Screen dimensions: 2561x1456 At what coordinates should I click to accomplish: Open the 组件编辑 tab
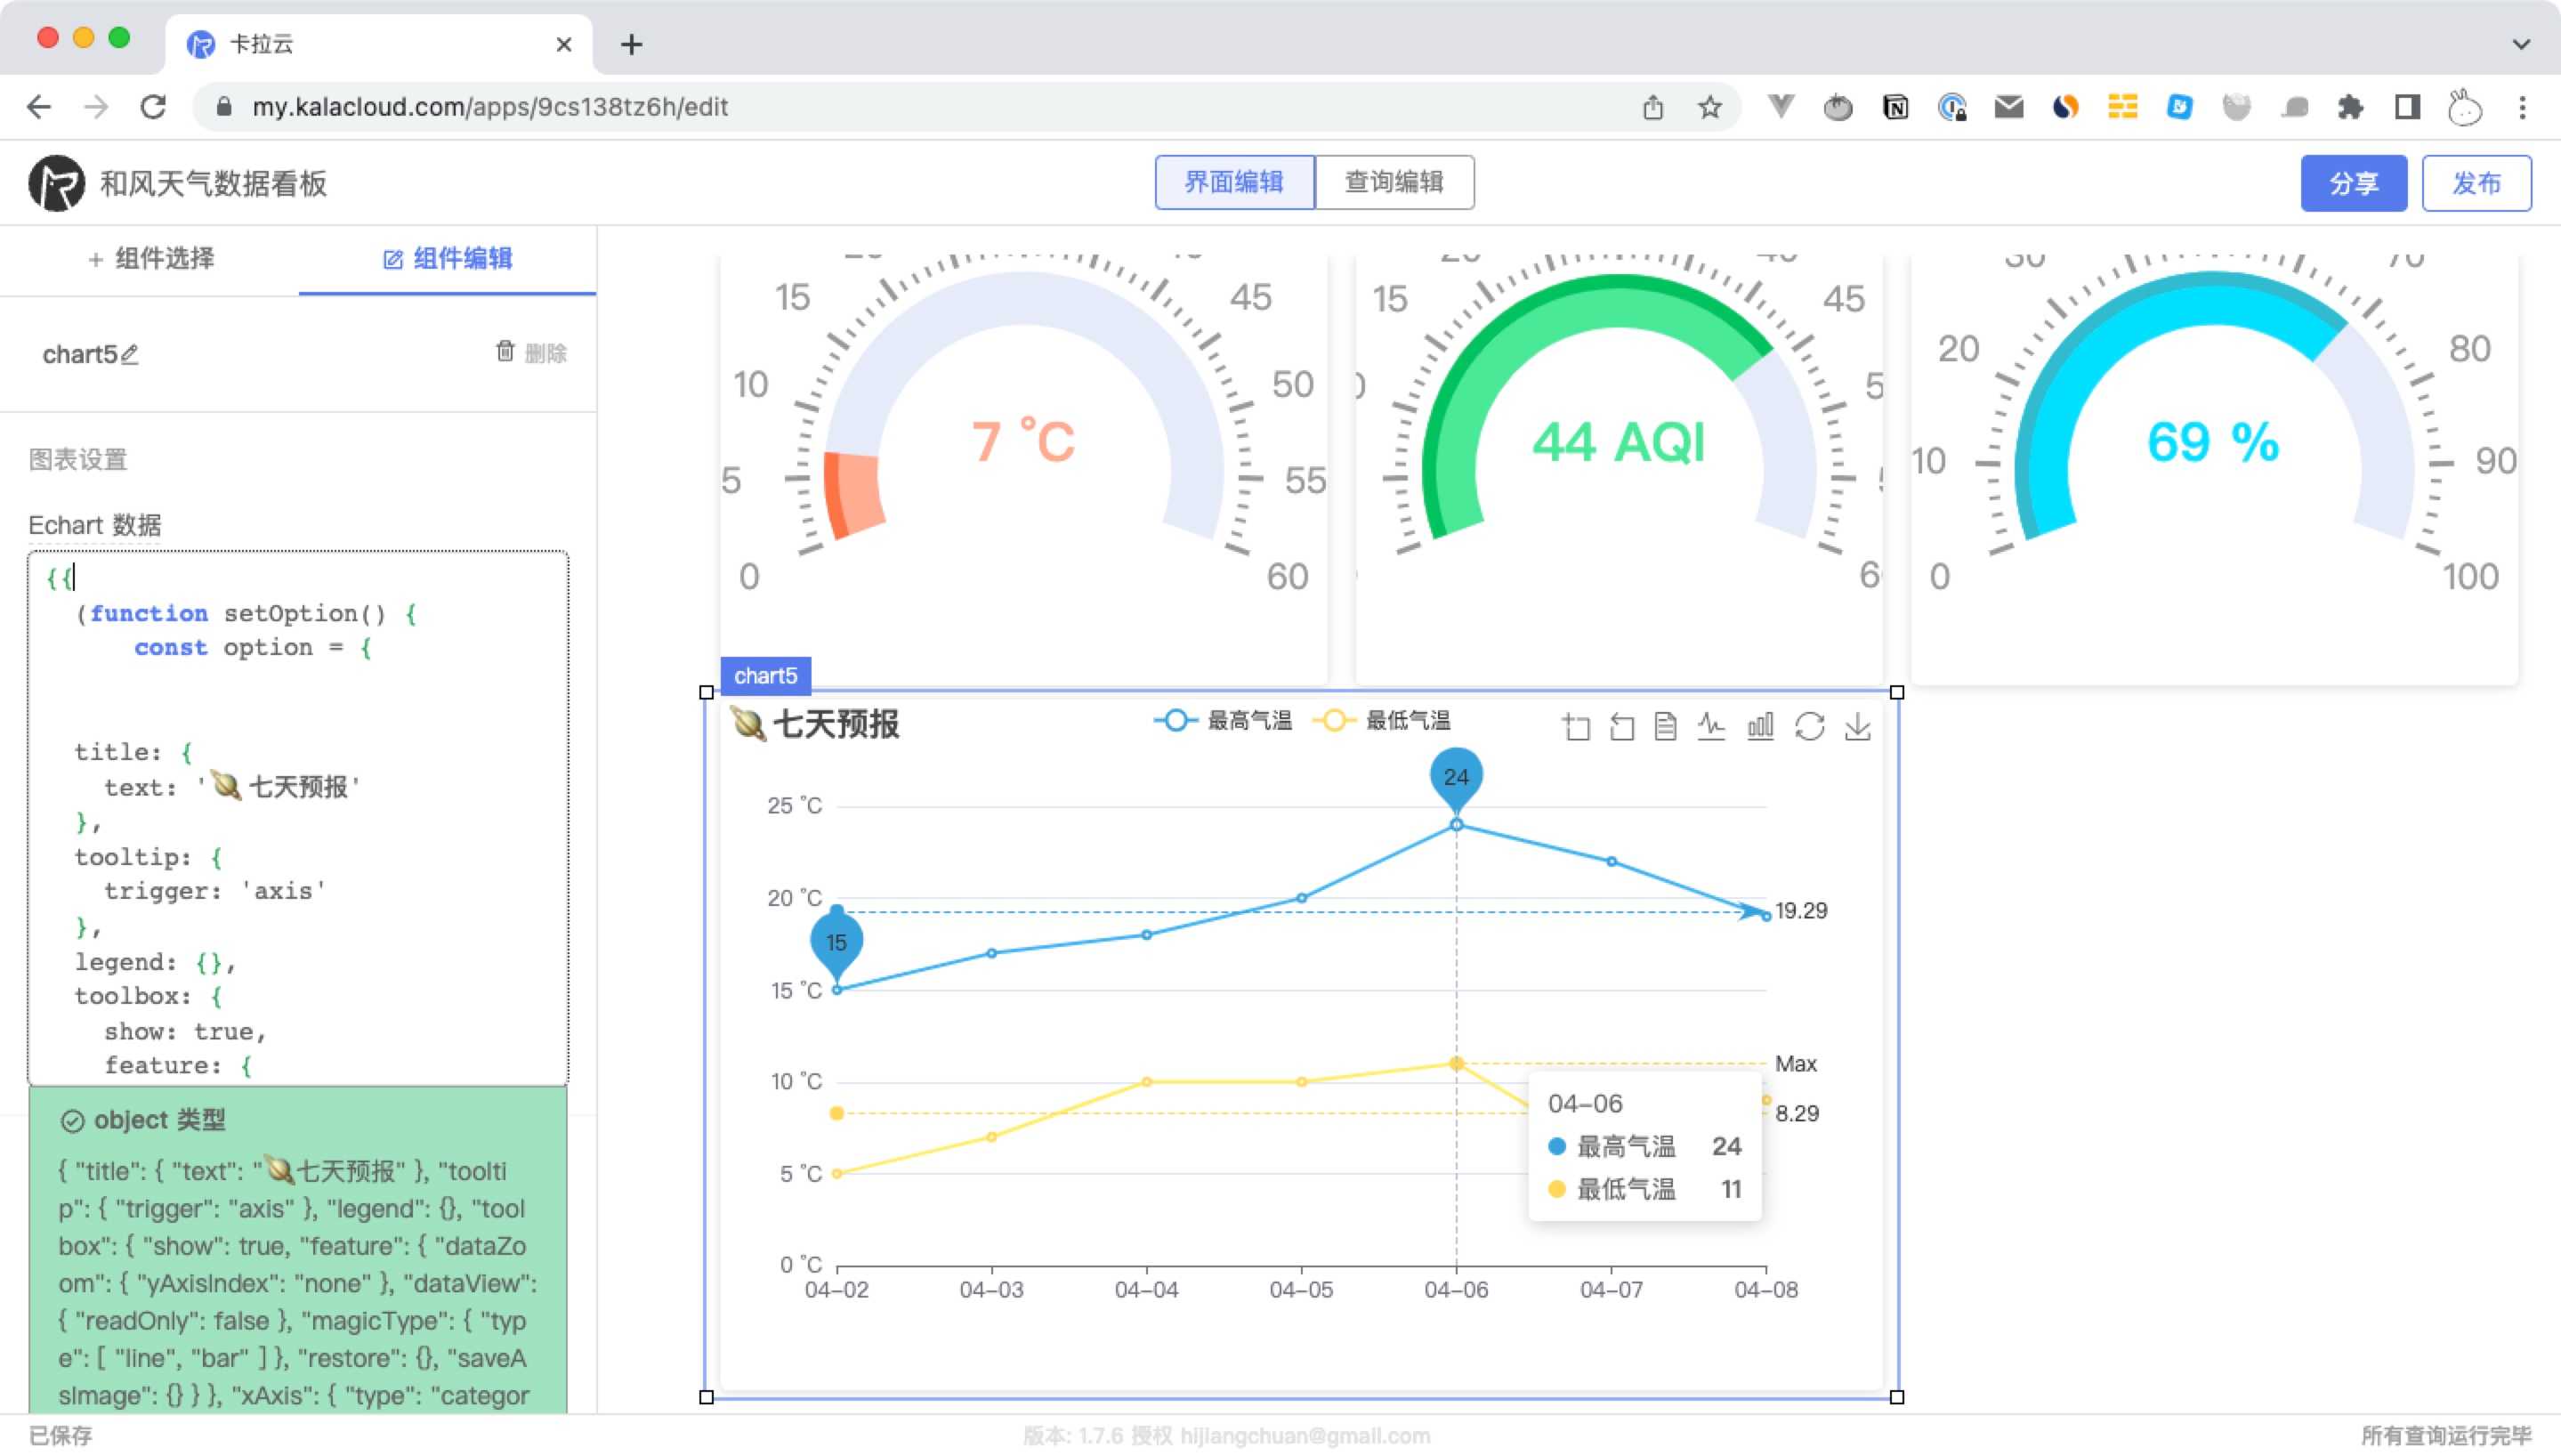coord(447,259)
